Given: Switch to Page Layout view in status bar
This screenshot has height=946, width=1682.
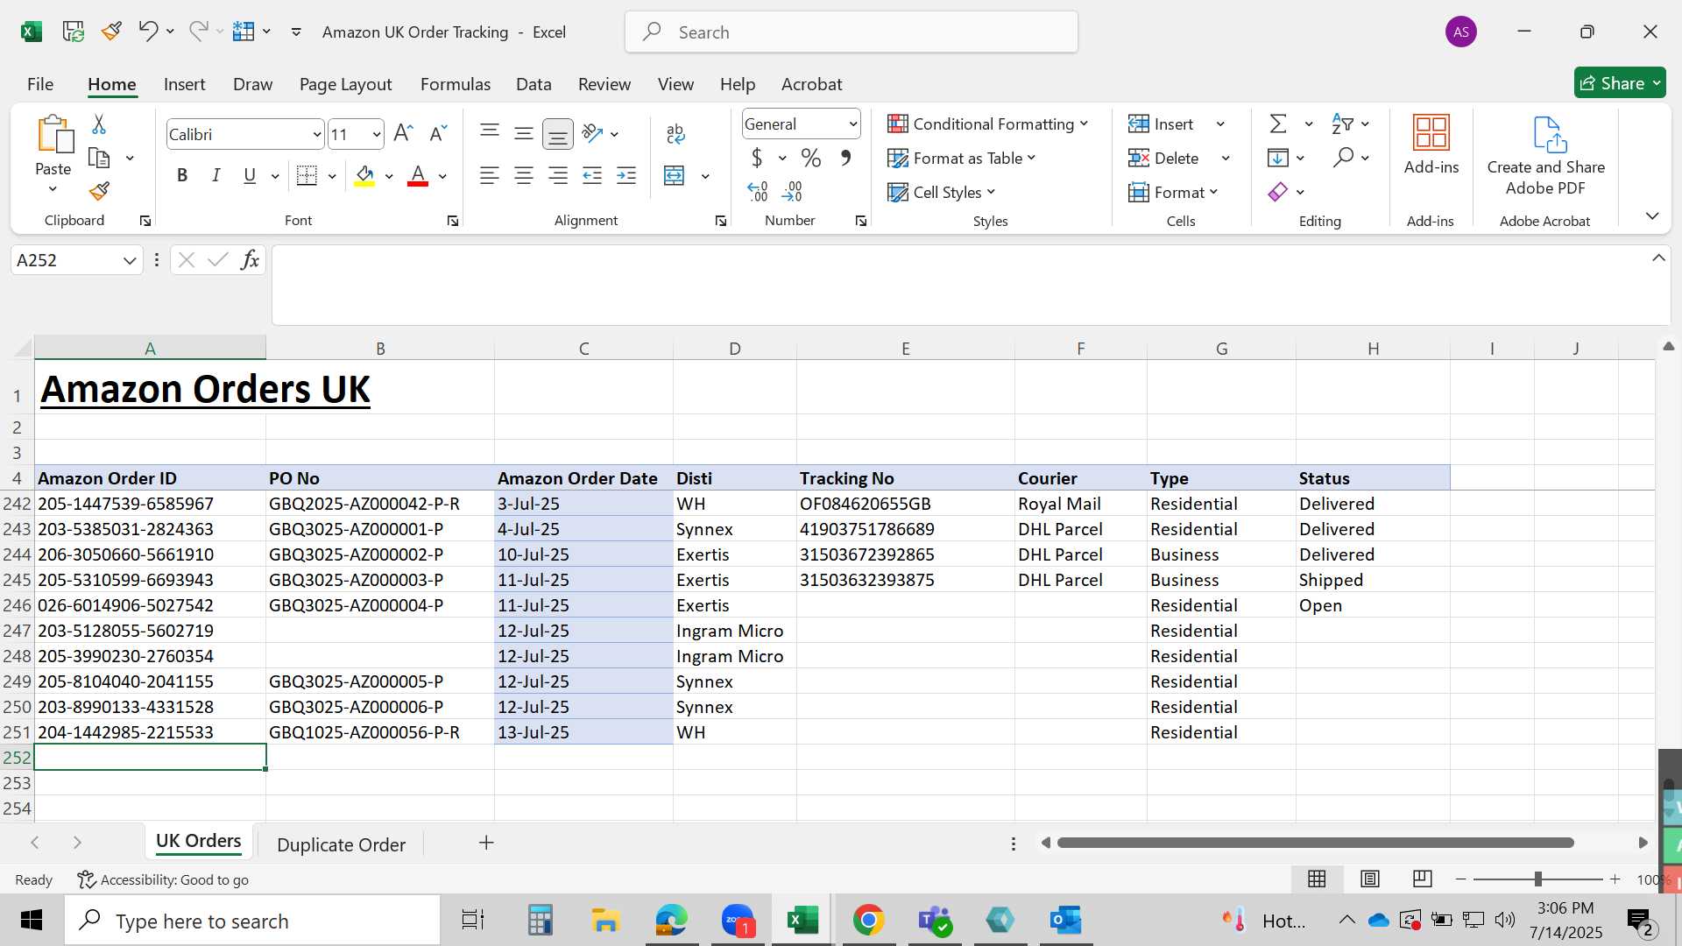Looking at the screenshot, I should point(1370,879).
